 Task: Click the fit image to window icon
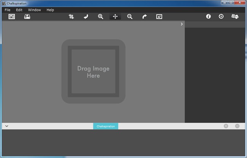pyautogui.click(x=159, y=16)
